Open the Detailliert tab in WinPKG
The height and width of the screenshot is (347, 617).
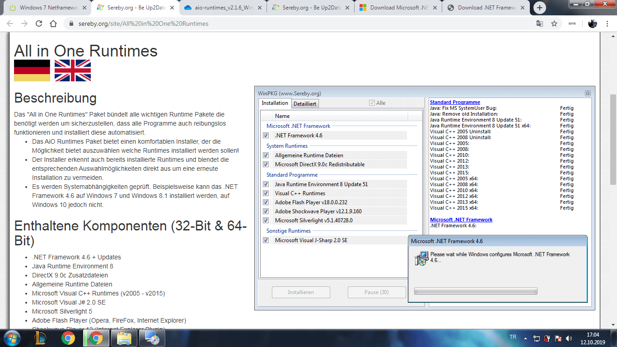305,103
